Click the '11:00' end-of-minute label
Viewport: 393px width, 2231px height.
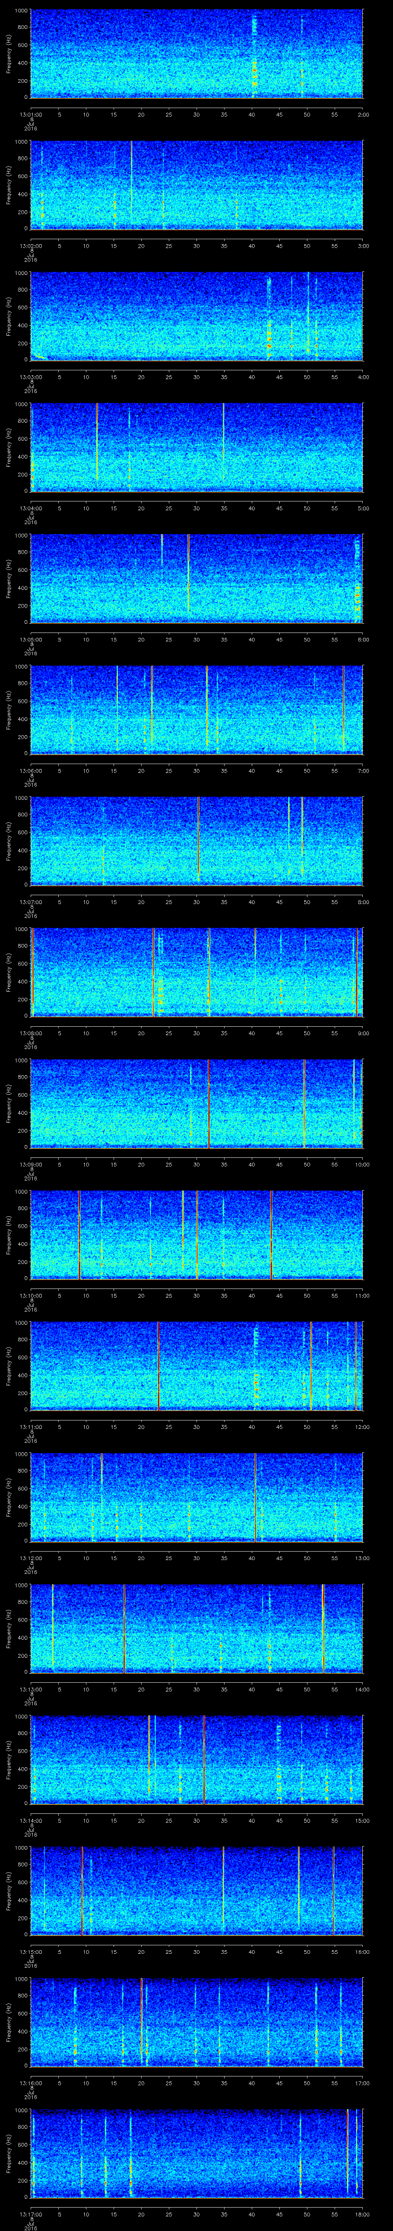click(x=362, y=1295)
